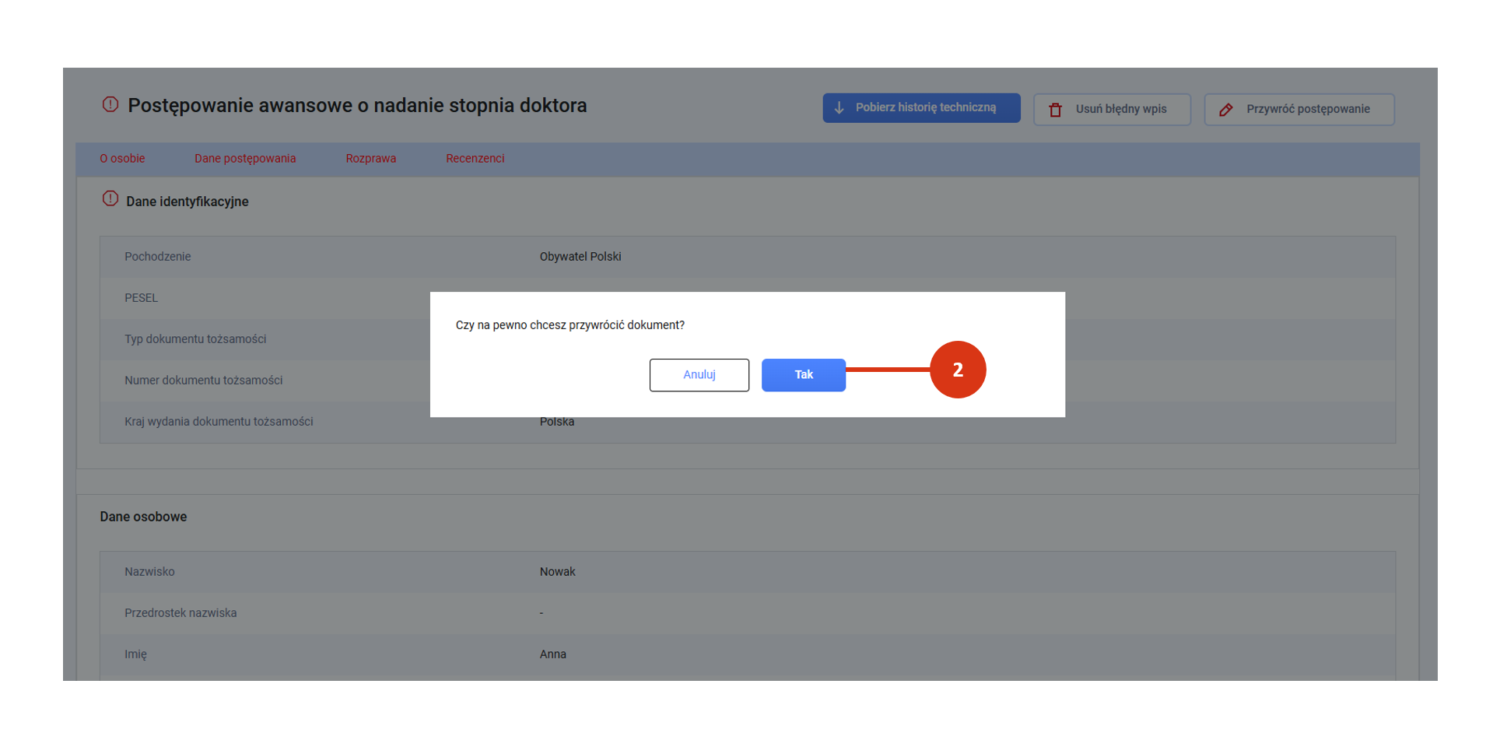
Task: Click the Przedrostek nazwiska row label
Action: pos(180,613)
